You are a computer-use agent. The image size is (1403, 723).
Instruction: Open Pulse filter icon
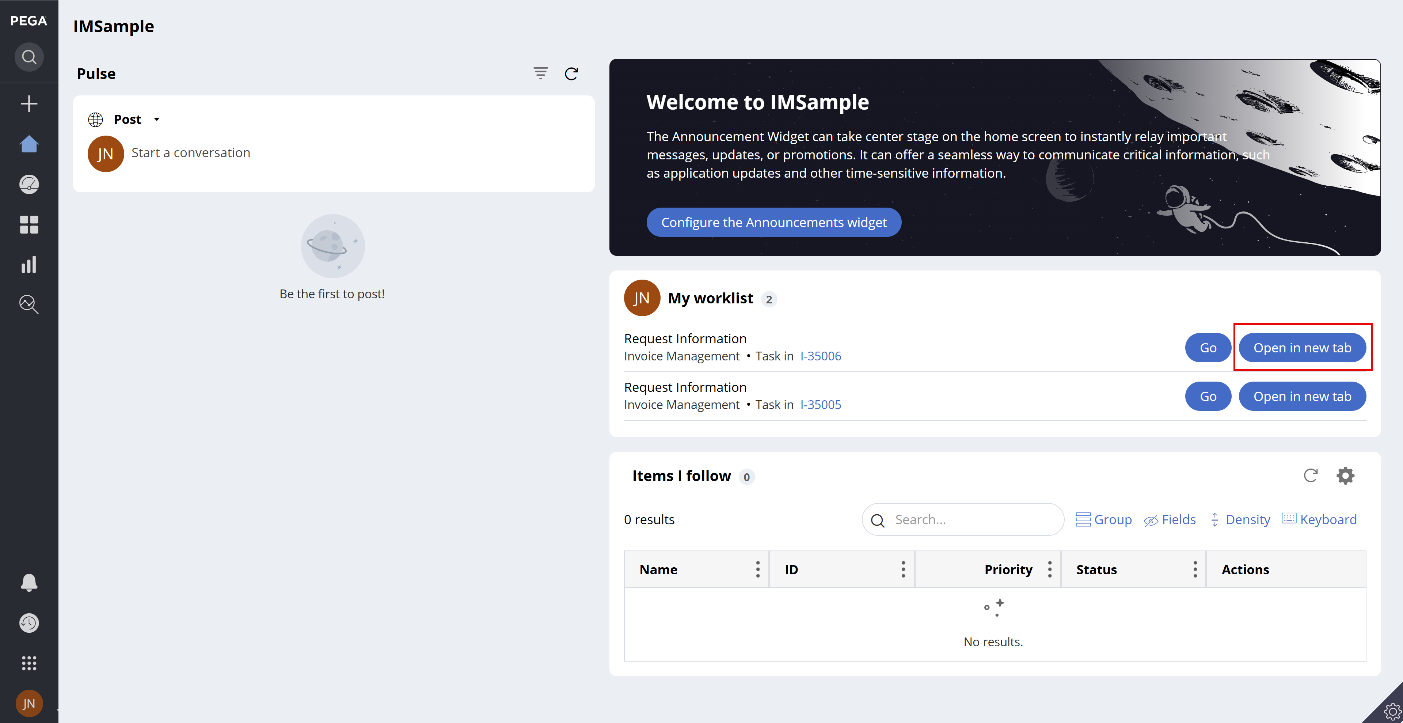(540, 73)
